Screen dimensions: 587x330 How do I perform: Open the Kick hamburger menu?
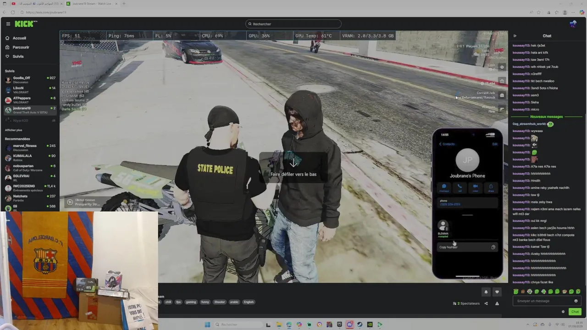(x=8, y=24)
